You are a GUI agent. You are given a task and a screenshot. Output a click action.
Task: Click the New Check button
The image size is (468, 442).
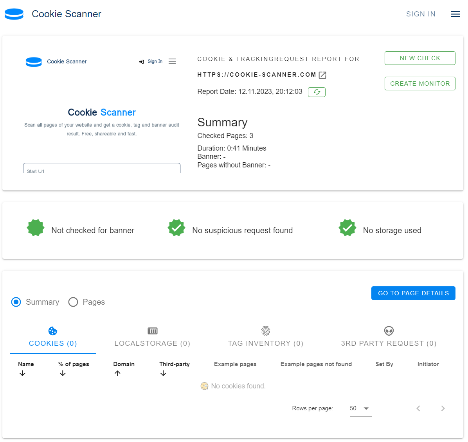[x=420, y=58]
